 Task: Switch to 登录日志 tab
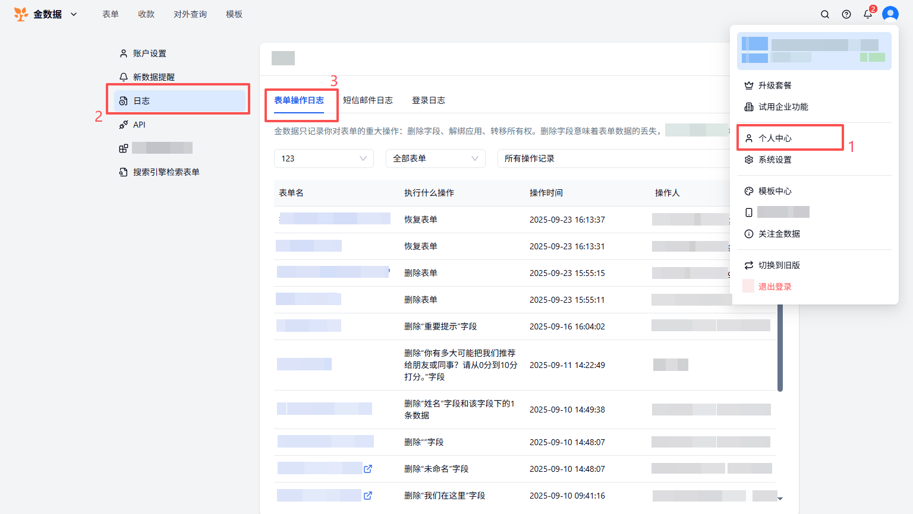point(428,100)
